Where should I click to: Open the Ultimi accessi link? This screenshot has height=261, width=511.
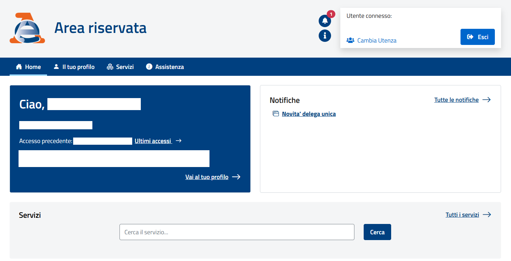[153, 141]
